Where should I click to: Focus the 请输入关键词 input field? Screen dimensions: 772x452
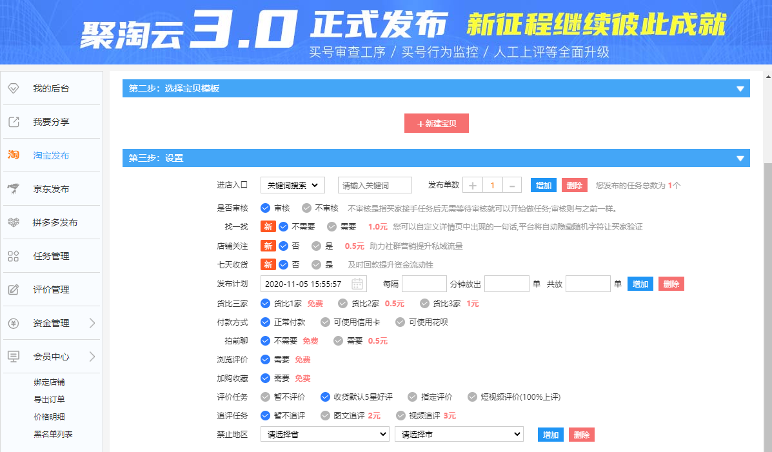point(375,185)
